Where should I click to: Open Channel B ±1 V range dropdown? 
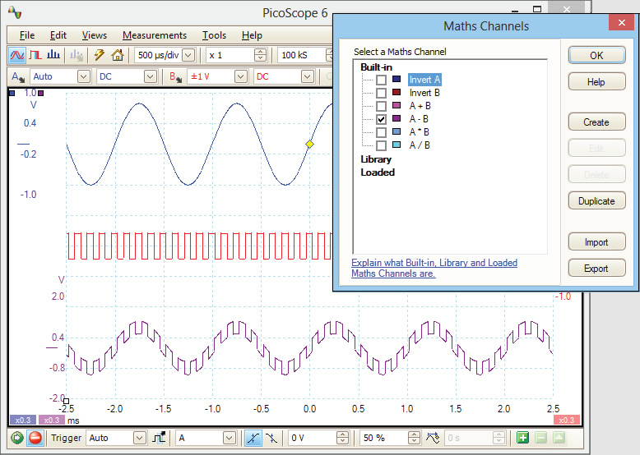click(240, 76)
